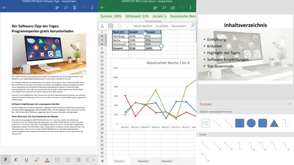The image size is (294, 165).
Task: Go back using the Word back arrow
Action: click(x=5, y=7)
